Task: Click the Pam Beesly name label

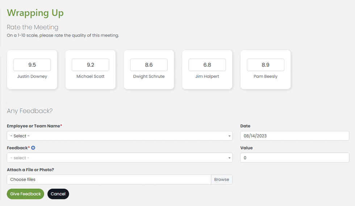Action: click(265, 77)
